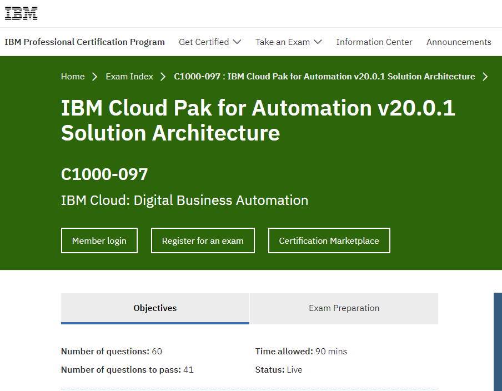Image resolution: width=502 pixels, height=391 pixels.
Task: Open the Get Certified menu
Action: coord(210,42)
